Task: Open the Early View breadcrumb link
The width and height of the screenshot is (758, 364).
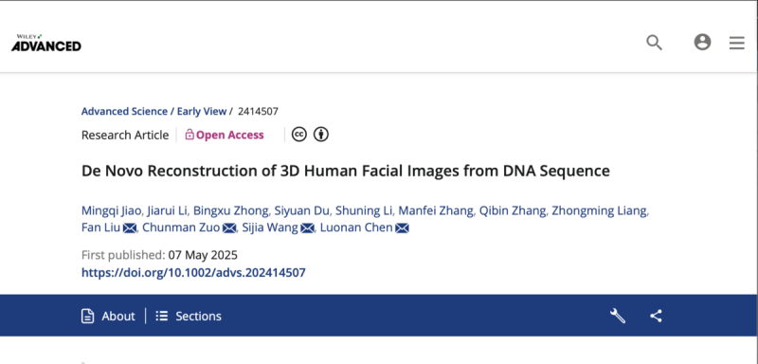Action: [x=202, y=111]
